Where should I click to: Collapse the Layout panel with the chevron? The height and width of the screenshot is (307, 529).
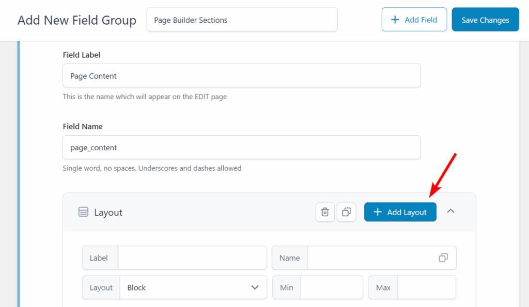click(x=450, y=211)
